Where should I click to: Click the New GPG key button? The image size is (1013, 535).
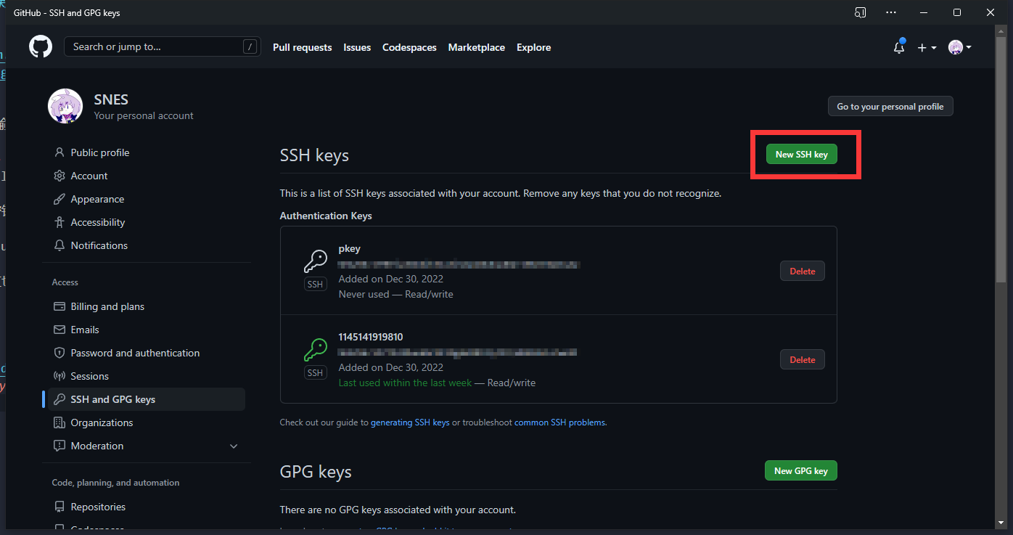(800, 470)
